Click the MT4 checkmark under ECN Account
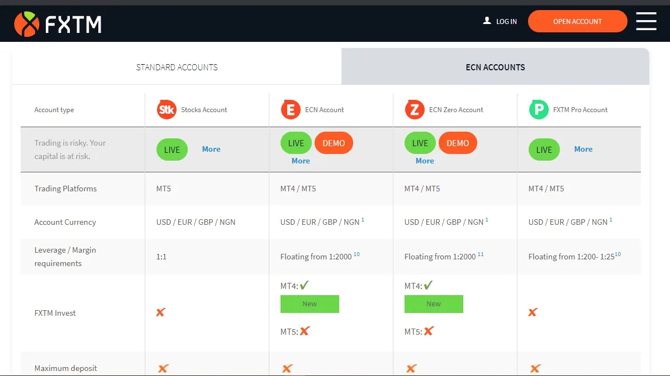670x376 pixels. click(x=304, y=285)
